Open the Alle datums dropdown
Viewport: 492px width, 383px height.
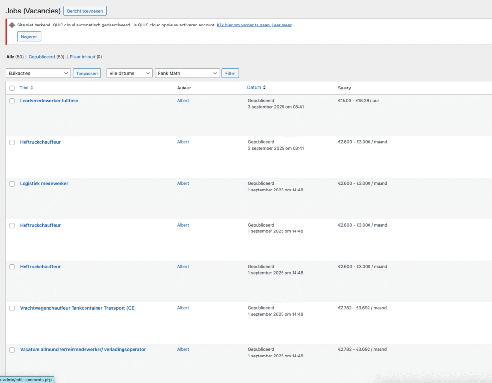coord(129,73)
